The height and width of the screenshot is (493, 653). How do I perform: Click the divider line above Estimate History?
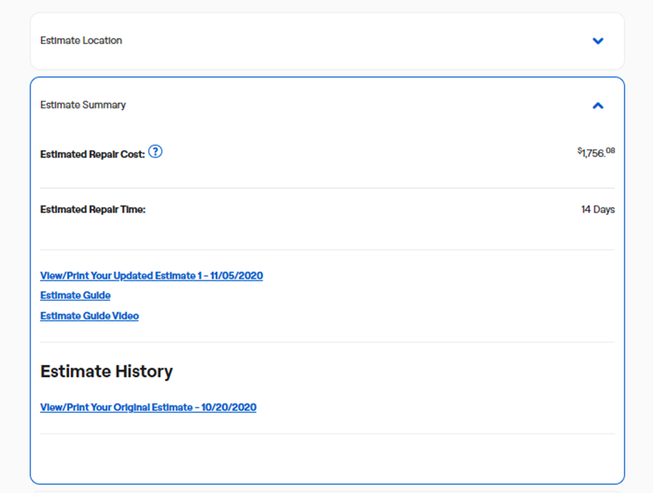[327, 342]
